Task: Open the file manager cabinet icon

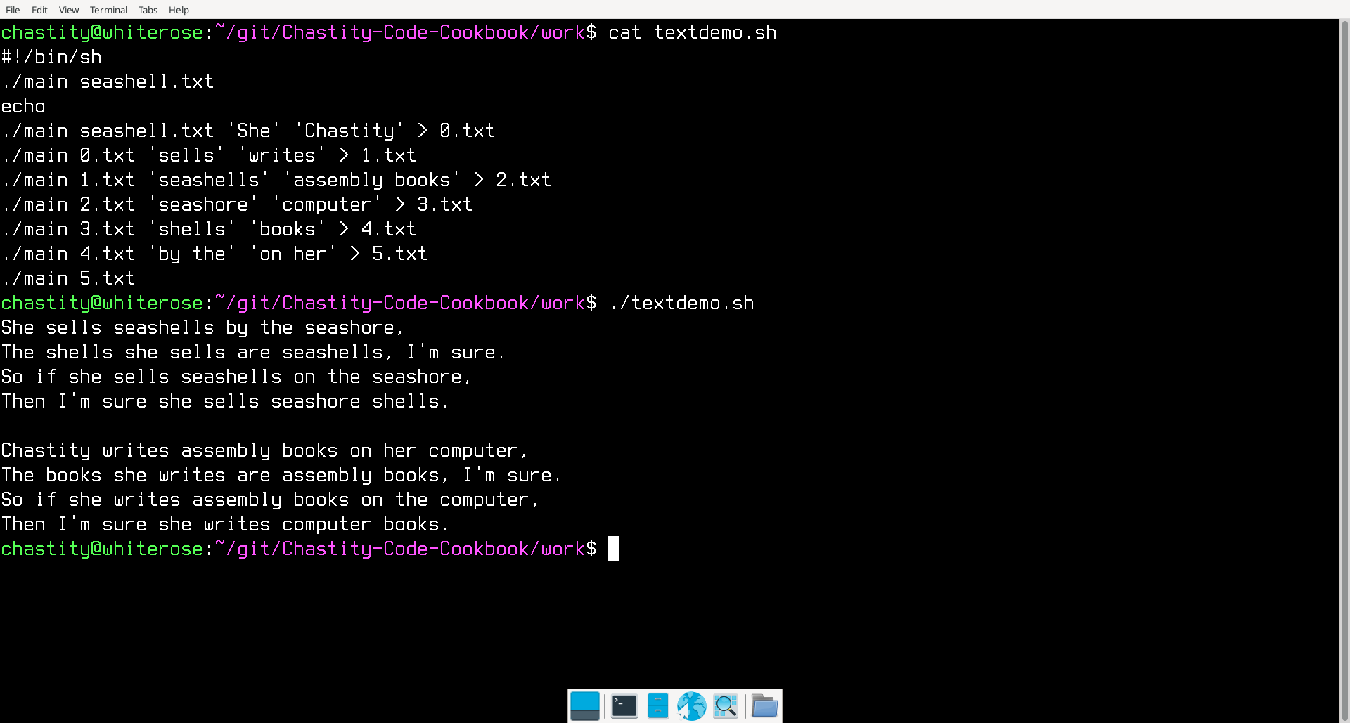Action: (657, 706)
